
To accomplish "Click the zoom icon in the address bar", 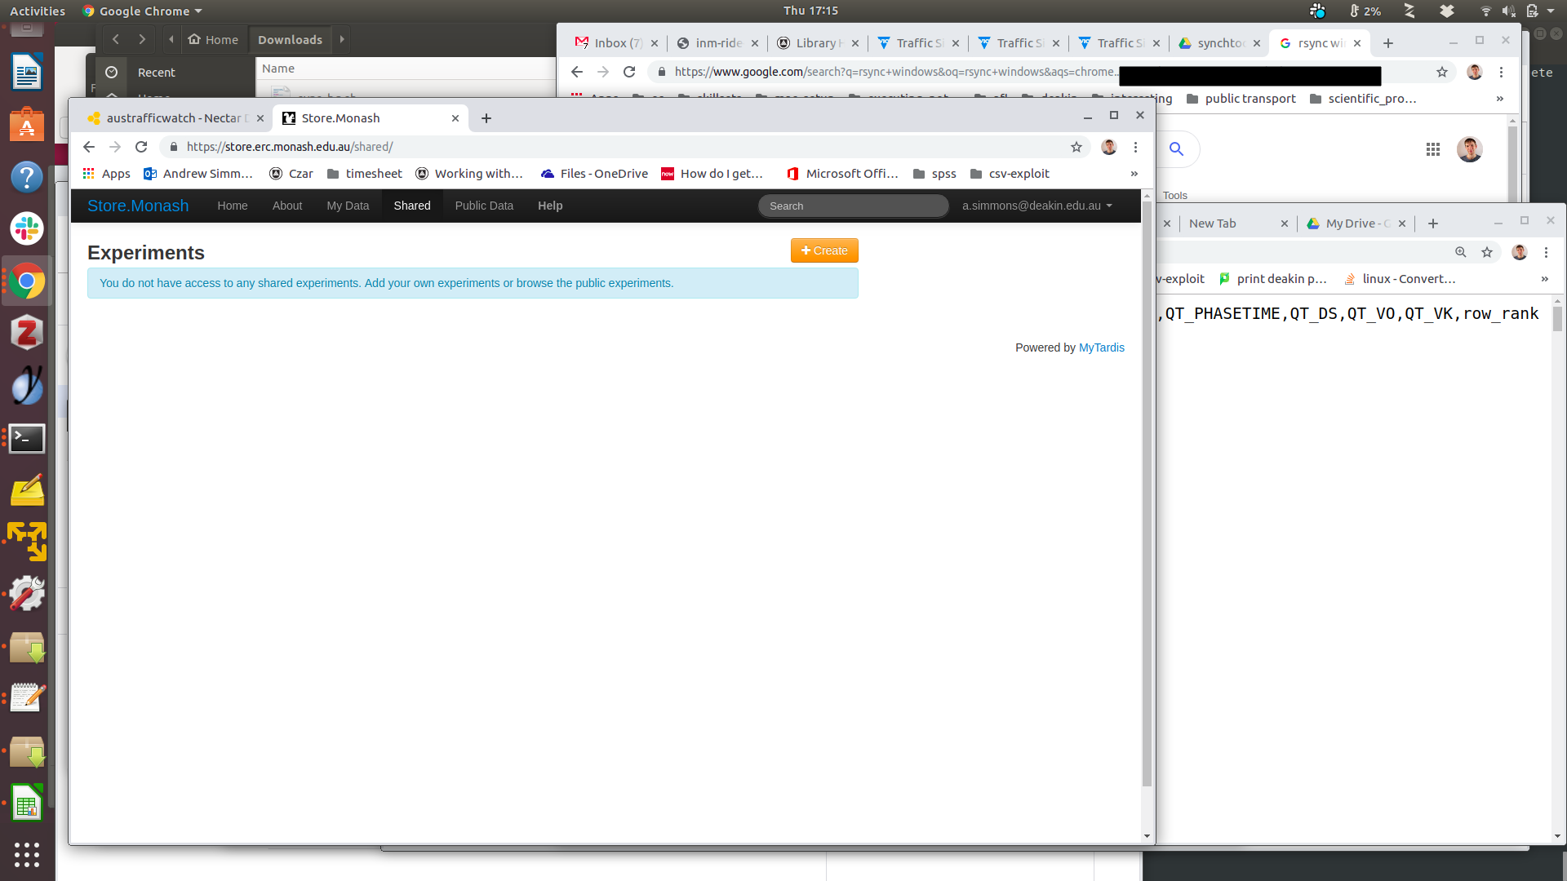I will pyautogui.click(x=1460, y=252).
